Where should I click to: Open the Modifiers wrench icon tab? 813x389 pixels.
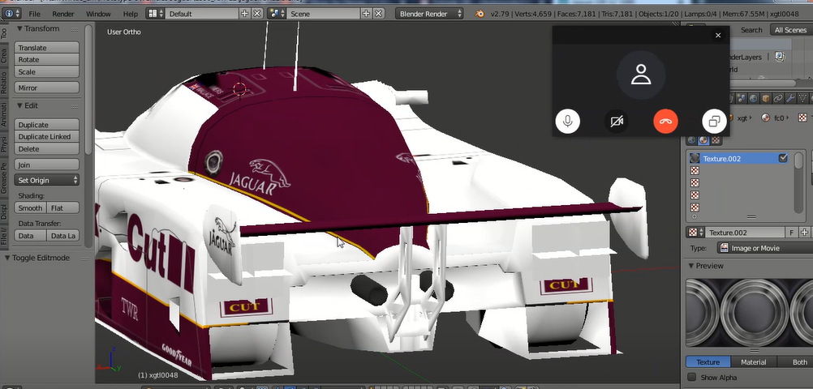791,98
